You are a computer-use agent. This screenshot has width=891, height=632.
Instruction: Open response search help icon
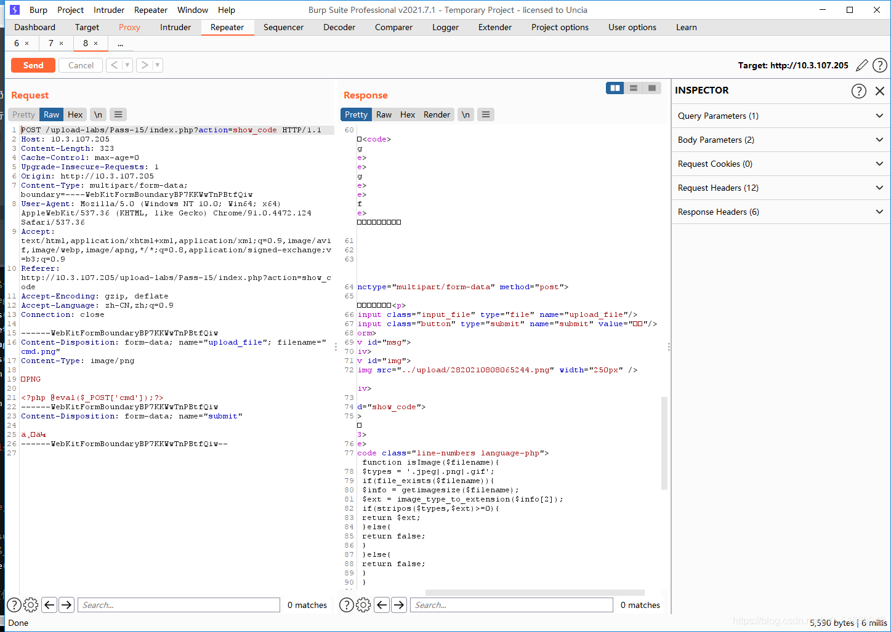point(347,605)
